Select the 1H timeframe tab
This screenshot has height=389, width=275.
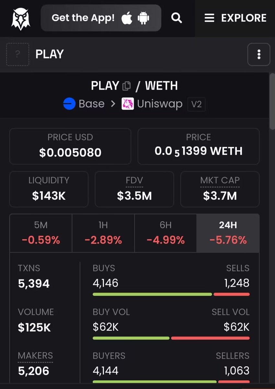pyautogui.click(x=103, y=233)
